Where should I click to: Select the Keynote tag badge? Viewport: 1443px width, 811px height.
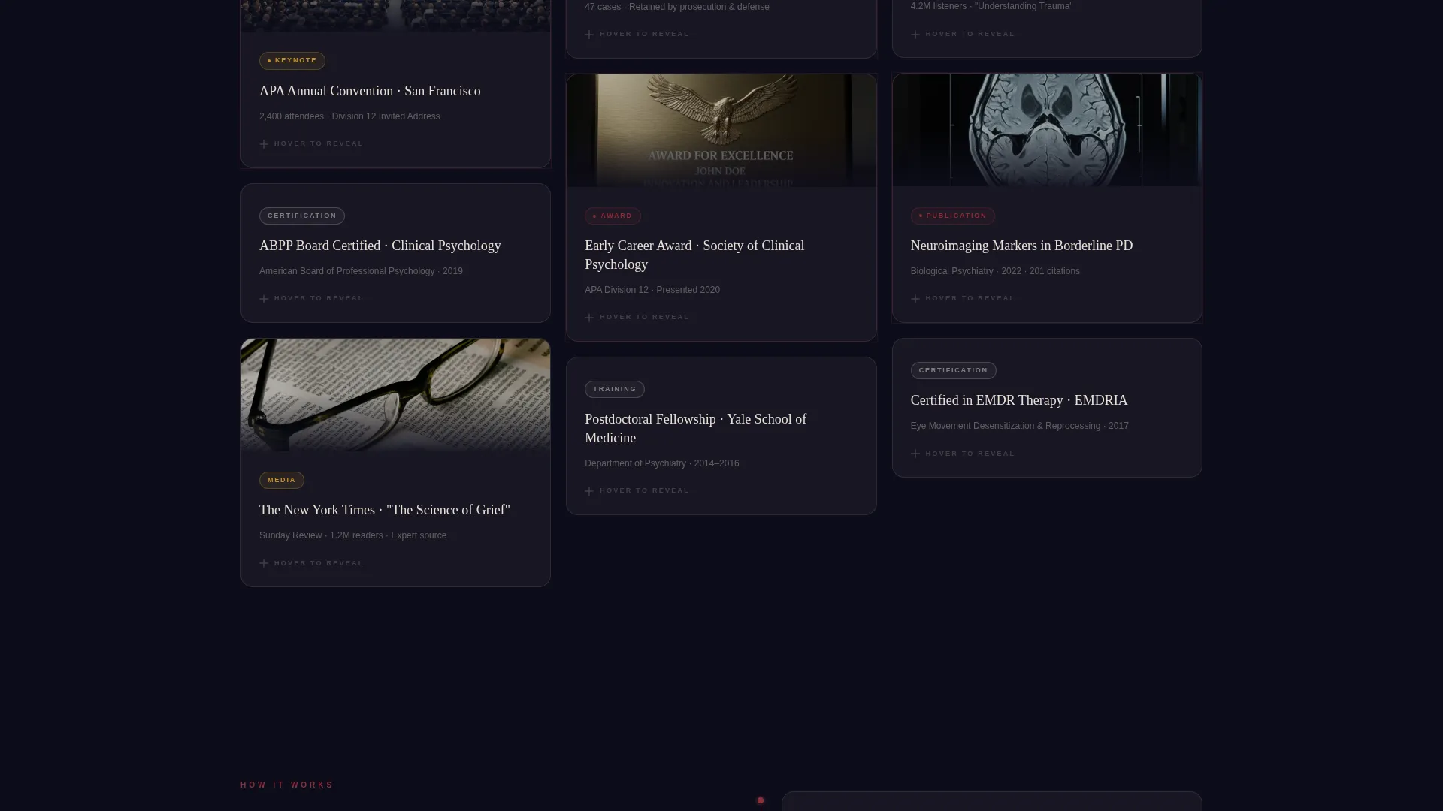[292, 61]
